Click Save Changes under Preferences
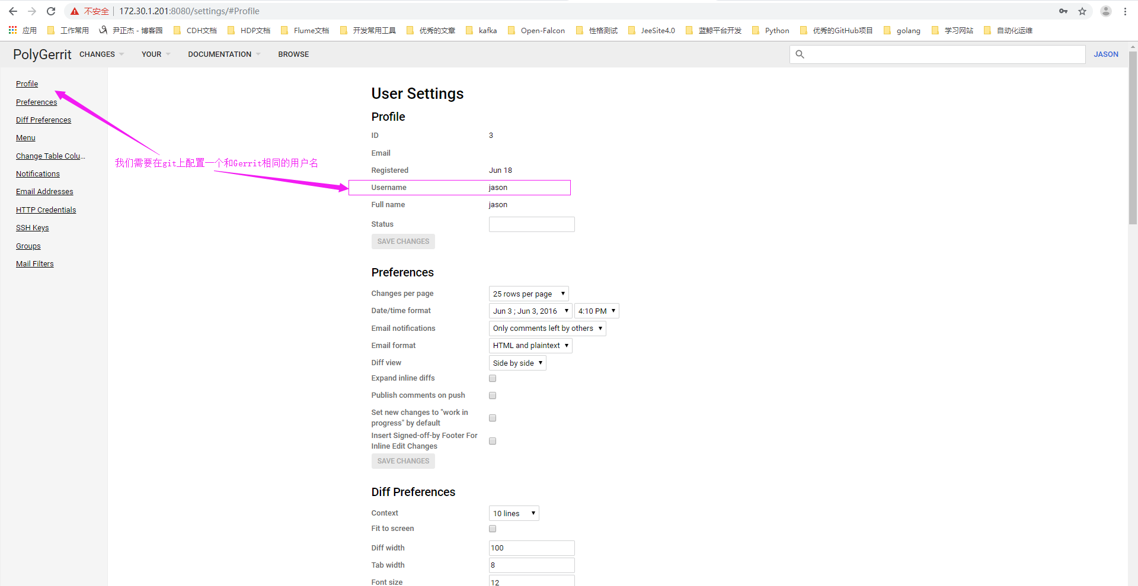This screenshot has height=586, width=1138. (x=403, y=461)
